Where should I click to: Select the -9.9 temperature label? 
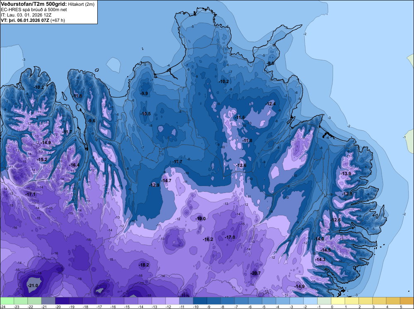(144, 93)
